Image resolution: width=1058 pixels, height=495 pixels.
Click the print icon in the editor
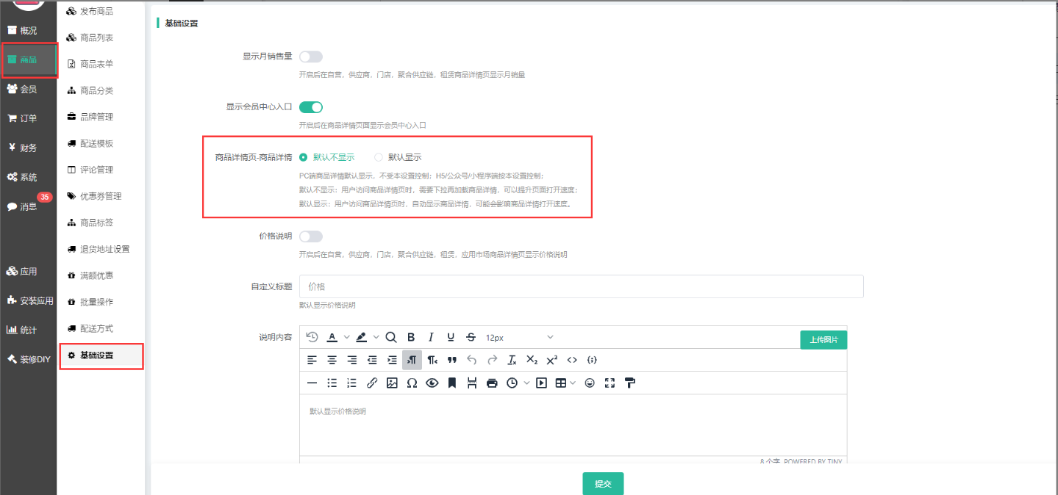click(492, 383)
